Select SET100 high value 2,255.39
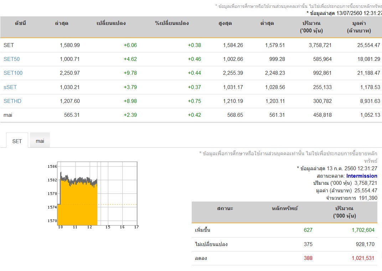This screenshot has width=382, height=271. coord(233,73)
